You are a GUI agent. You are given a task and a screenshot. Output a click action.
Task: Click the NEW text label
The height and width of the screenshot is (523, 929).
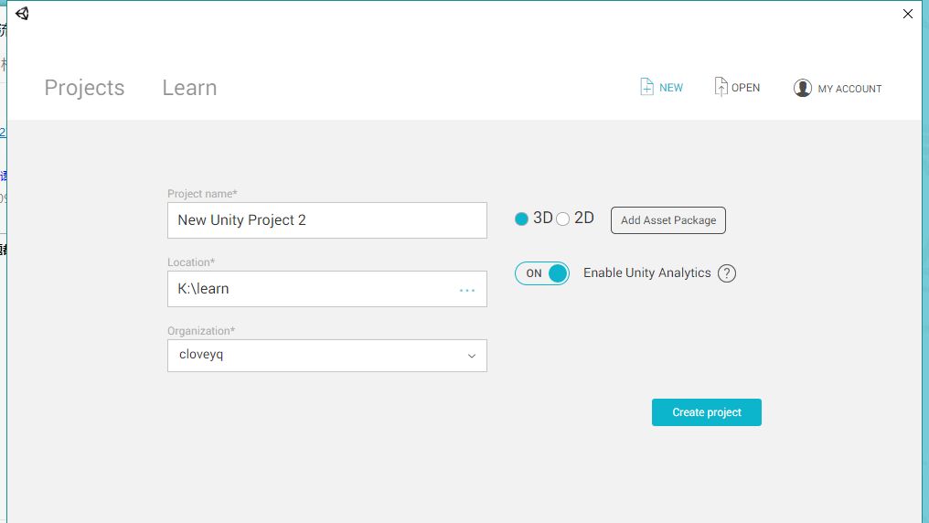click(x=671, y=88)
